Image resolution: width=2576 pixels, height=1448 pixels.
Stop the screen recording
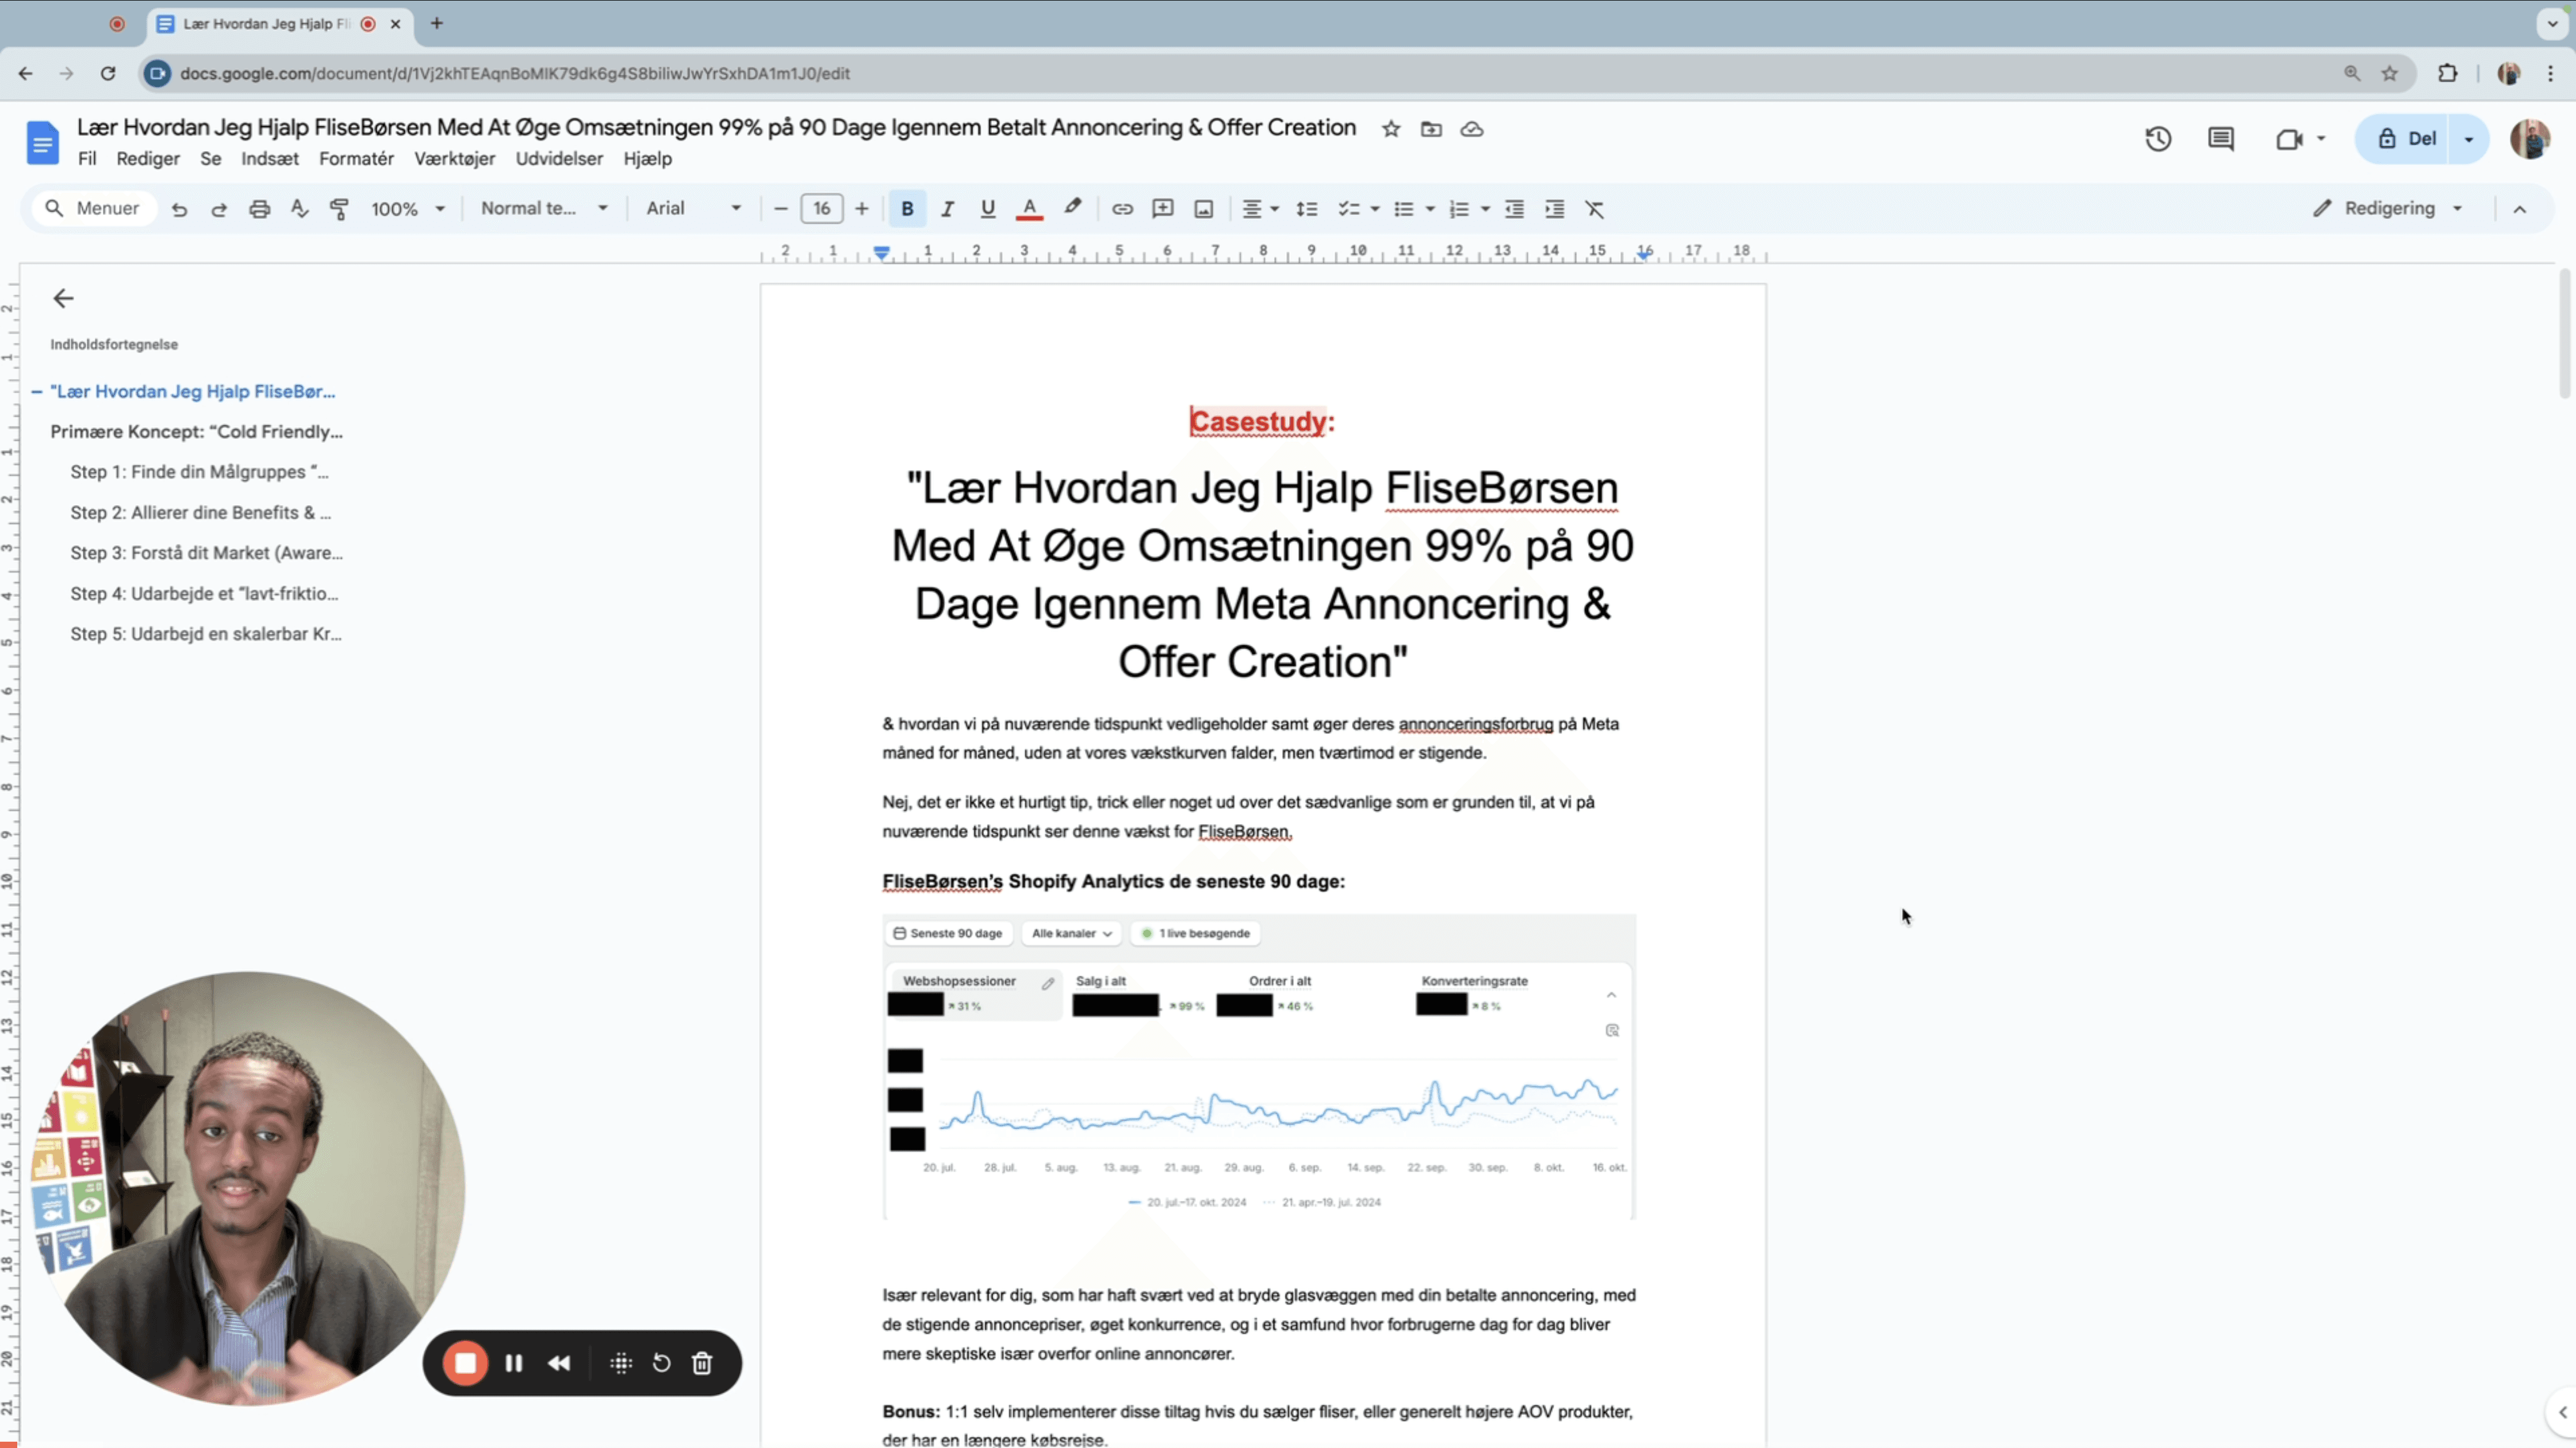[466, 1363]
